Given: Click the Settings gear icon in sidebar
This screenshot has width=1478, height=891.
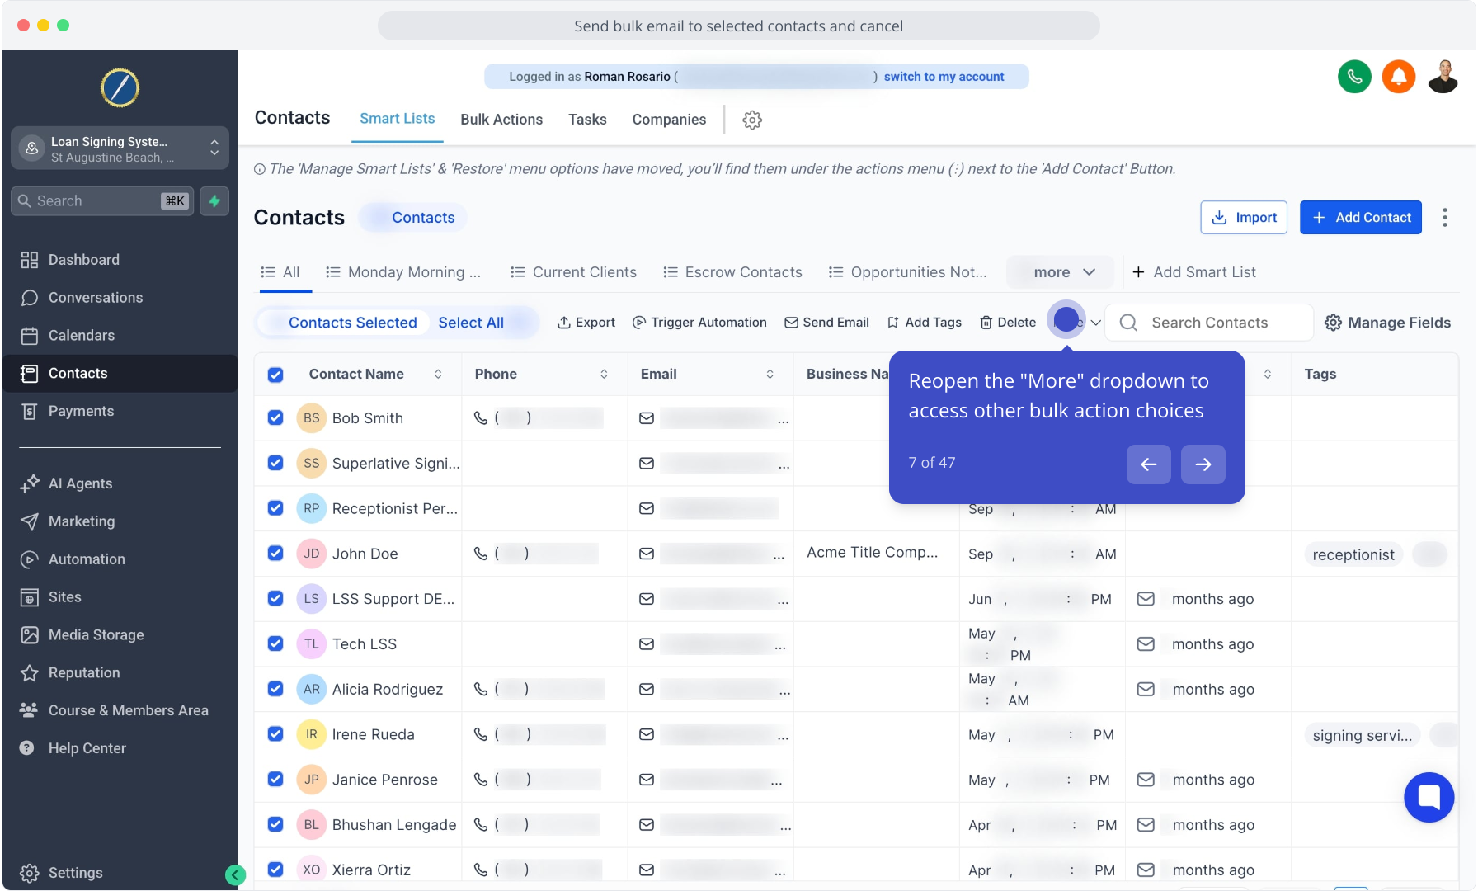Looking at the screenshot, I should click(30, 873).
